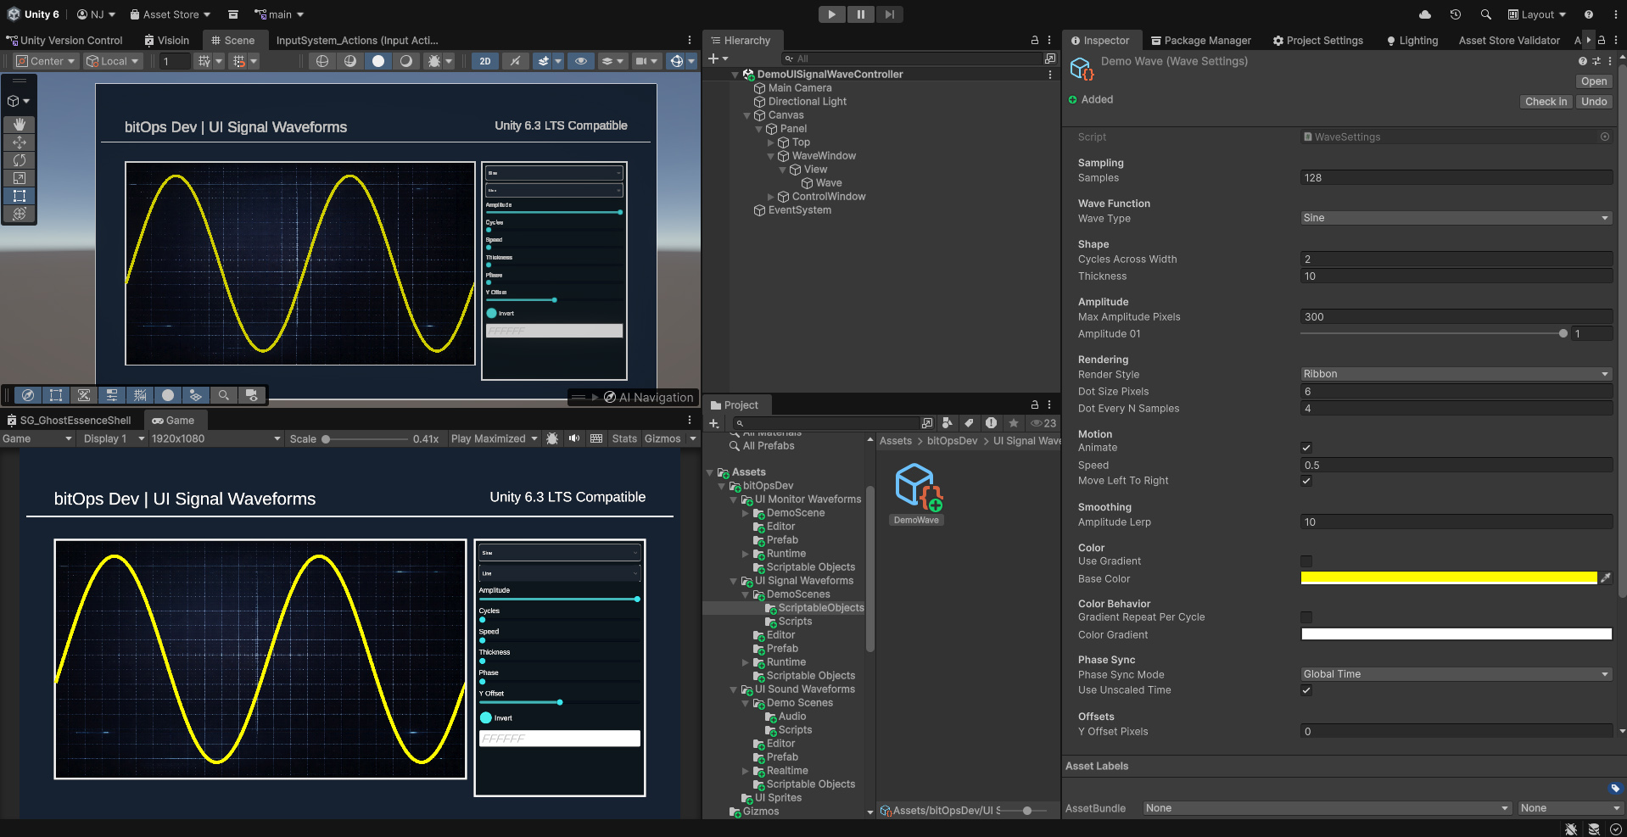Click the Base Color eyedropper icon
1627x837 pixels.
(1605, 578)
